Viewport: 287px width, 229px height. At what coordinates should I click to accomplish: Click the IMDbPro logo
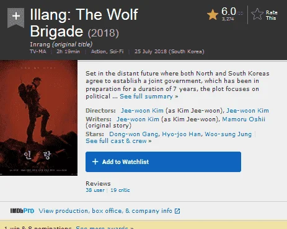(x=22, y=211)
